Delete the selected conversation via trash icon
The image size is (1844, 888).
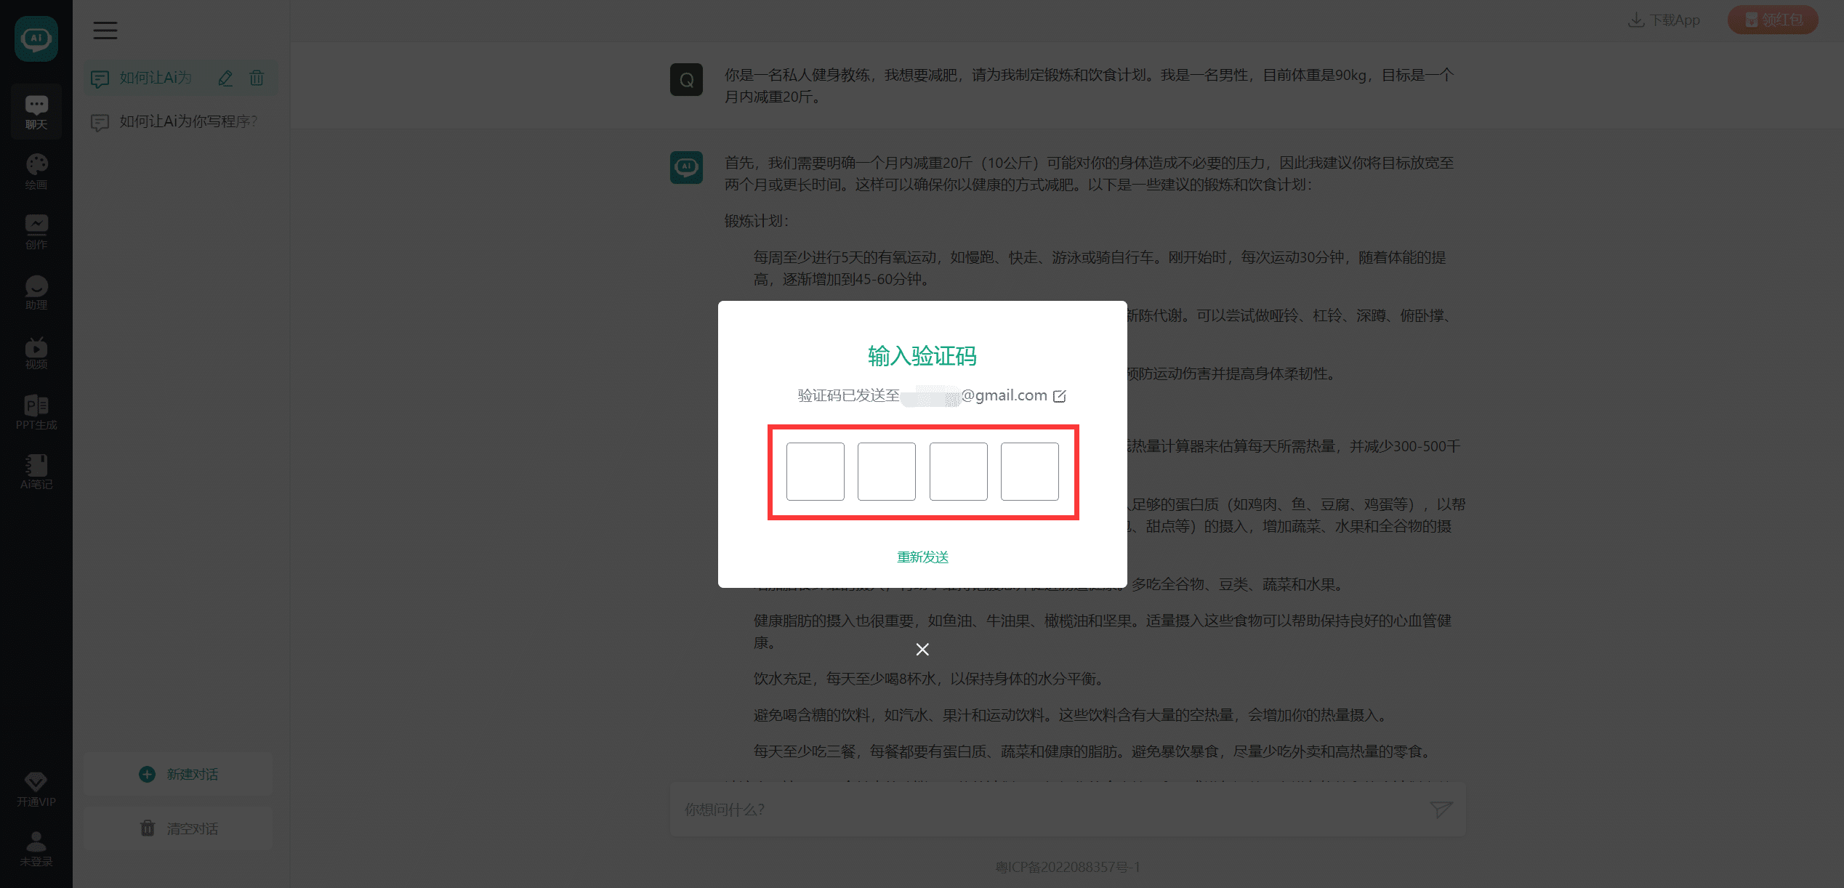click(x=257, y=78)
